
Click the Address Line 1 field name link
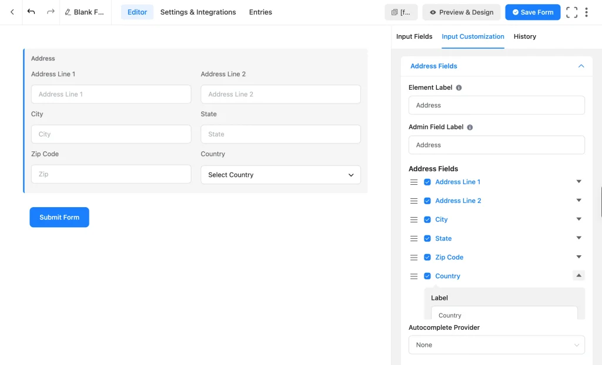(457, 182)
